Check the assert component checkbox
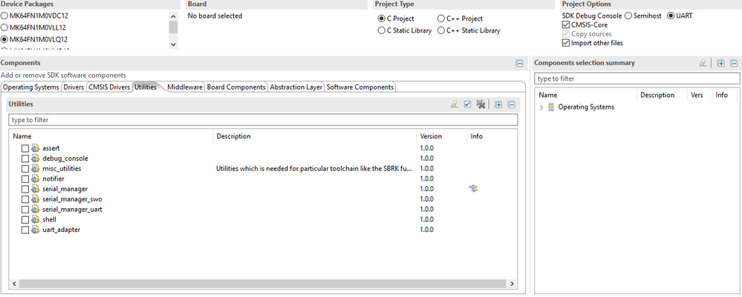The height and width of the screenshot is (297, 742). [25, 148]
